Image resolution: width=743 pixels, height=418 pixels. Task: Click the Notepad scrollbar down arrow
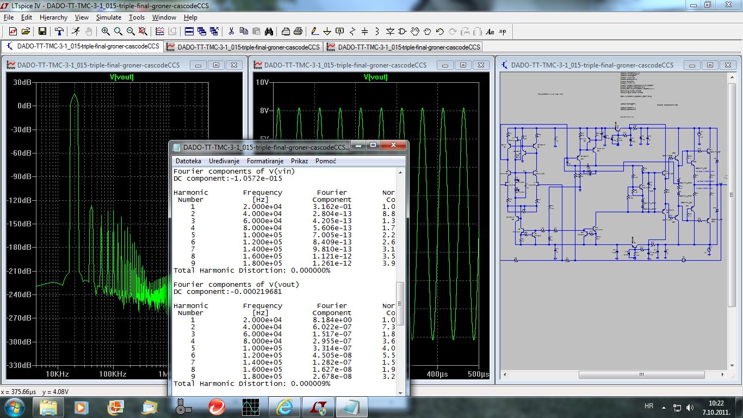[401, 392]
